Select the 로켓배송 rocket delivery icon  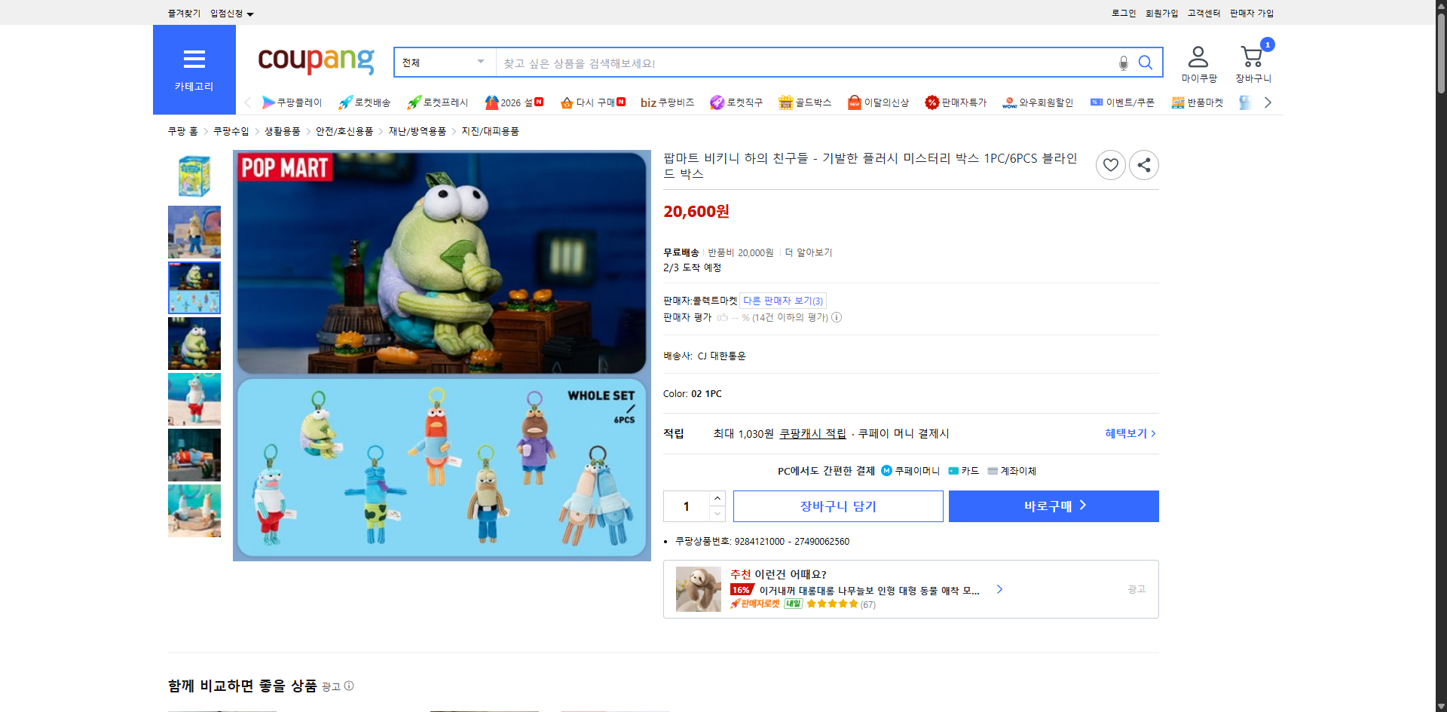[x=345, y=102]
